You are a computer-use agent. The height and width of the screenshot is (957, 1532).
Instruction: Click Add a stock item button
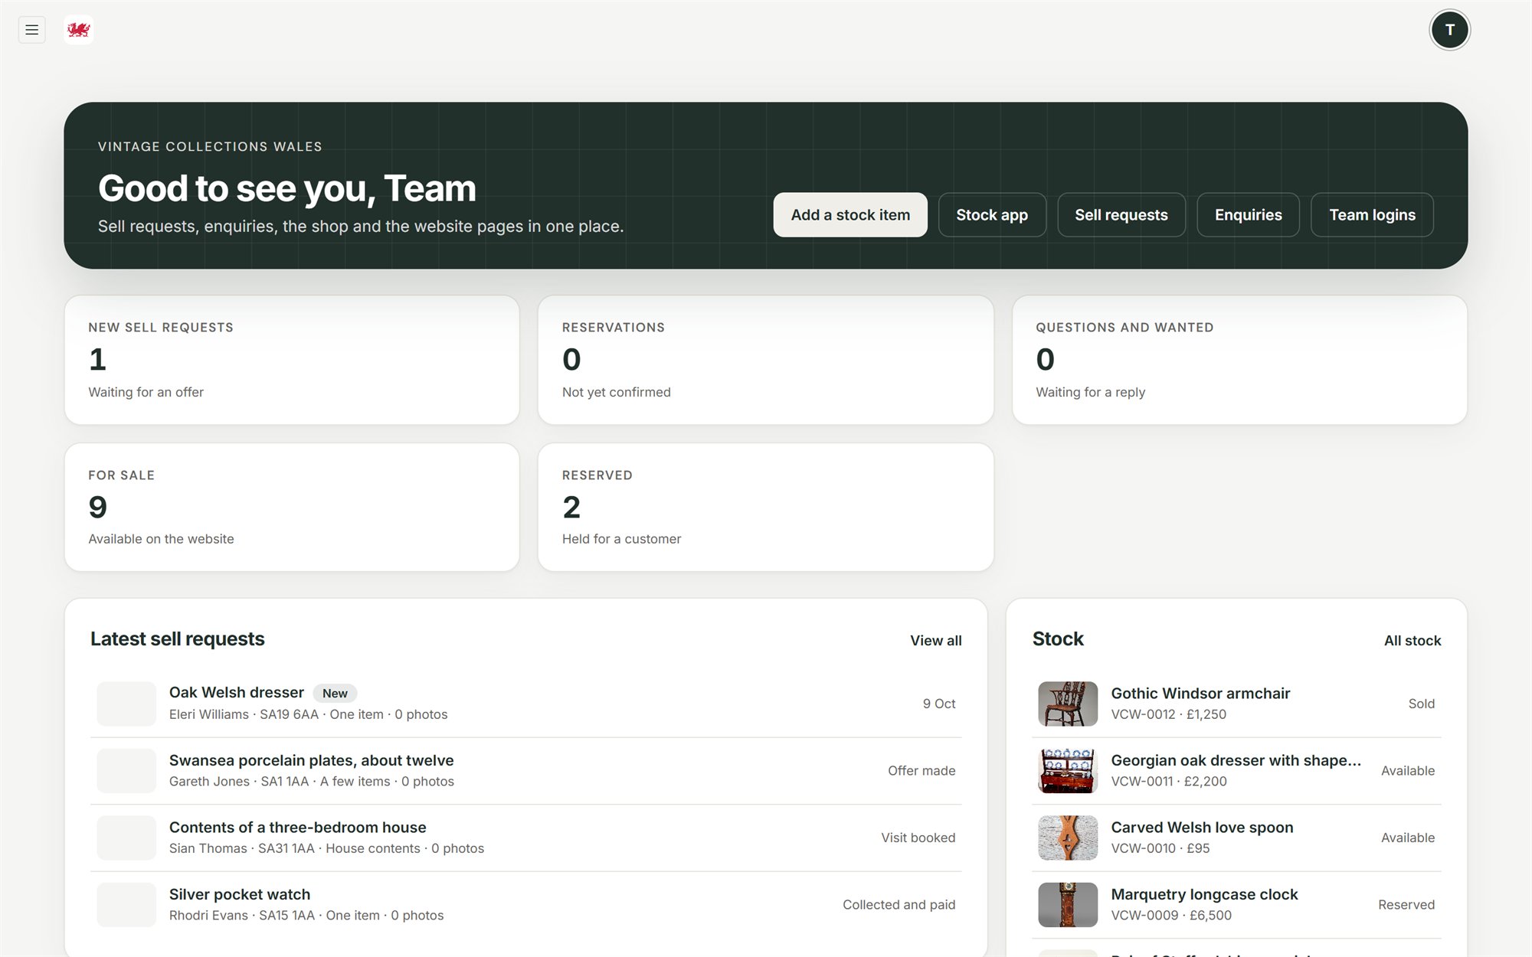coord(850,215)
